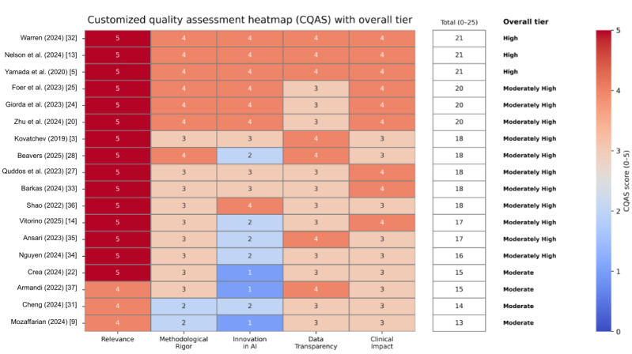
Task: Select the Relevance column label
Action: [117, 339]
